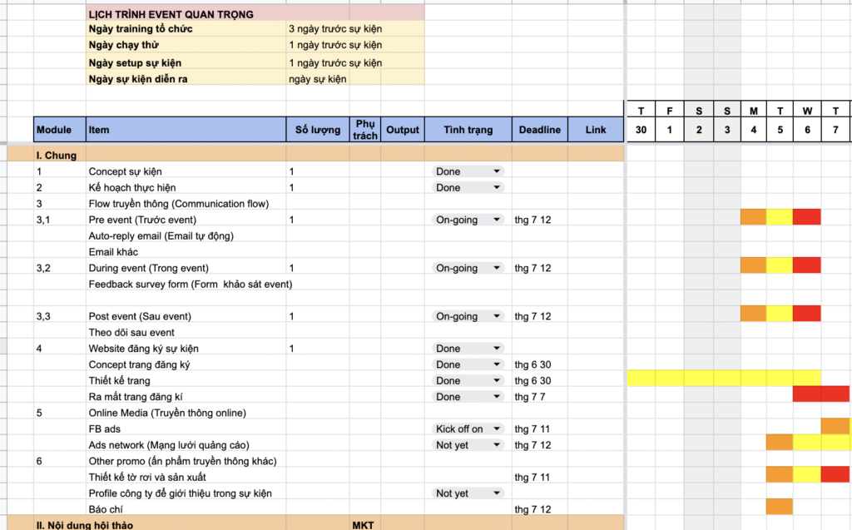The image size is (852, 530).
Task: Open Done dropdown for Ra mắt trang đăng kí
Action: pos(497,397)
